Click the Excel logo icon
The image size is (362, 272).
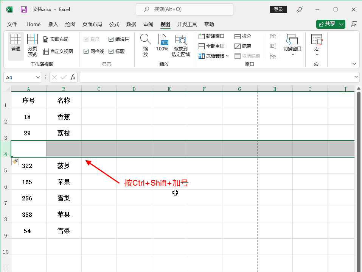click(9, 9)
